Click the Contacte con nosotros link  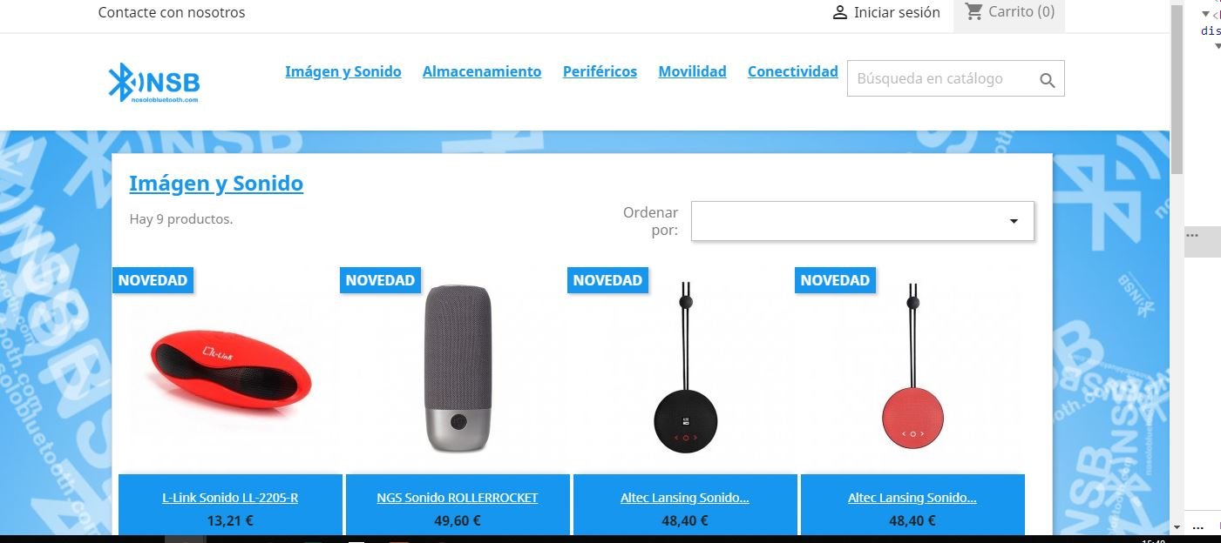(172, 12)
